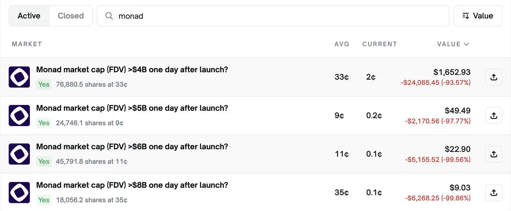Open Monad >$8B one day after launch market

[132, 185]
